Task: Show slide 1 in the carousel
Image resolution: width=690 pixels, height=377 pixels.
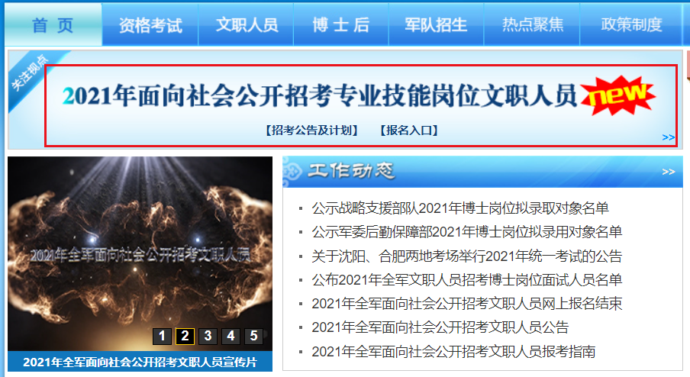Action: [x=162, y=336]
